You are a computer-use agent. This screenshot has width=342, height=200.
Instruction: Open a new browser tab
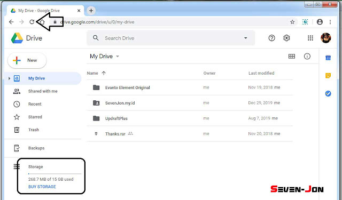click(x=91, y=11)
